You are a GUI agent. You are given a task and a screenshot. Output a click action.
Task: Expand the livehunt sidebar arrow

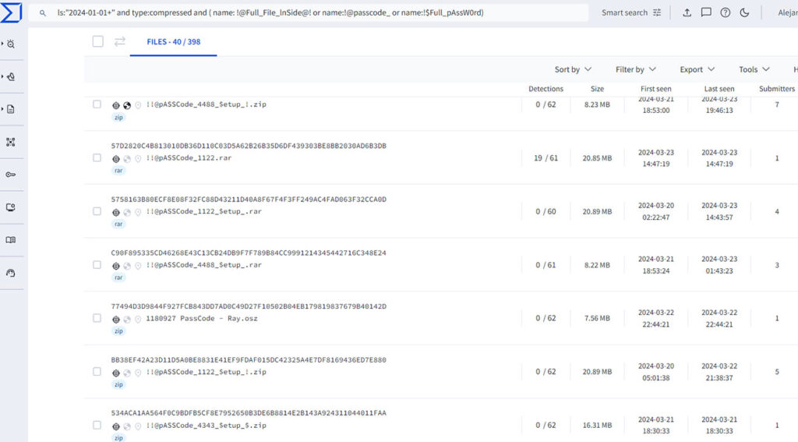(x=2, y=77)
